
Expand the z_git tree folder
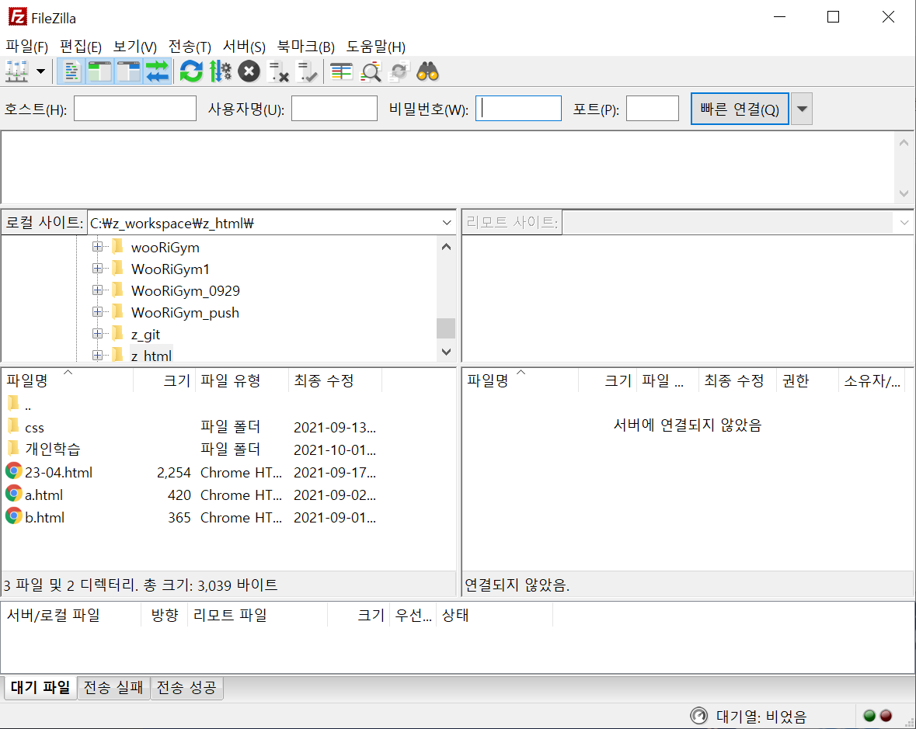click(98, 333)
